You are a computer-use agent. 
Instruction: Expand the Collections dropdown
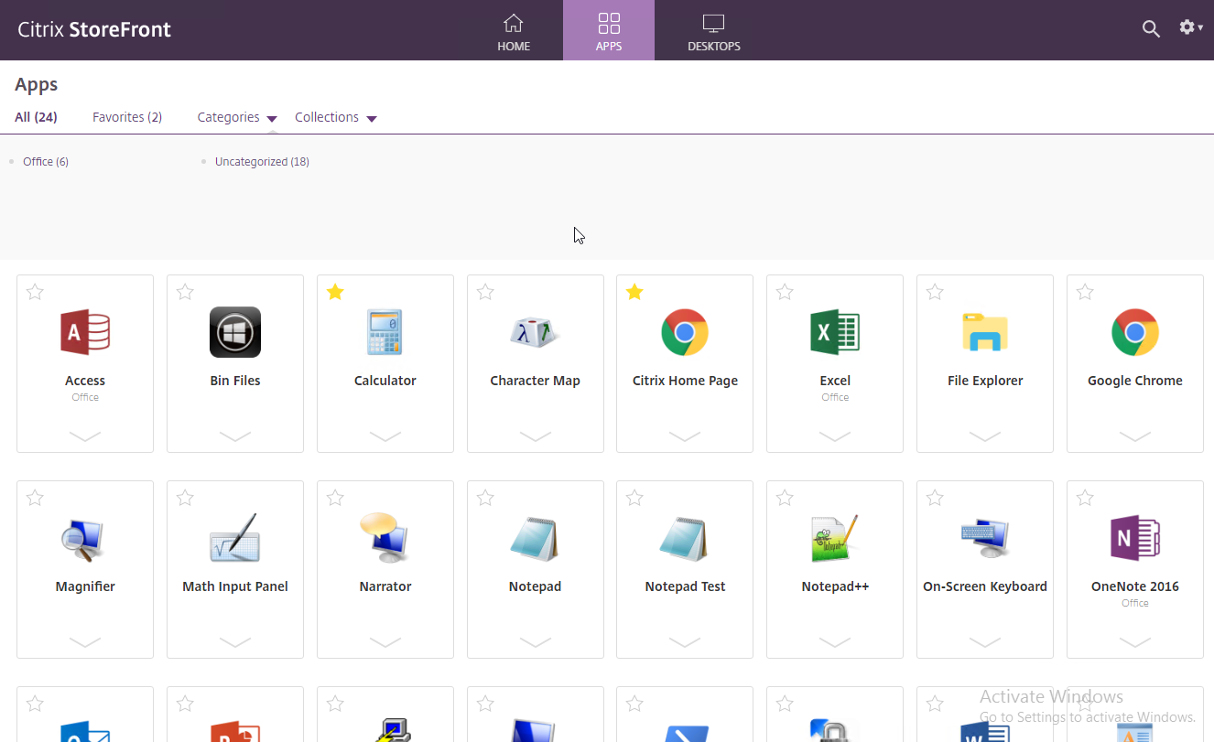335,117
